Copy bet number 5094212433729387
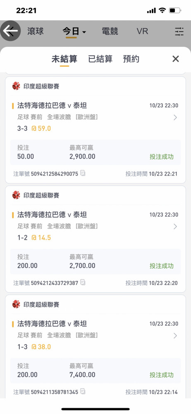 click(83, 282)
